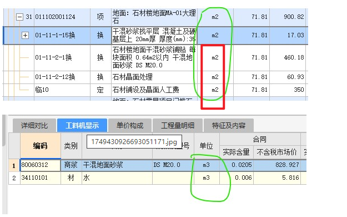Click price value 60.93
The image size is (347, 217).
click(295, 77)
